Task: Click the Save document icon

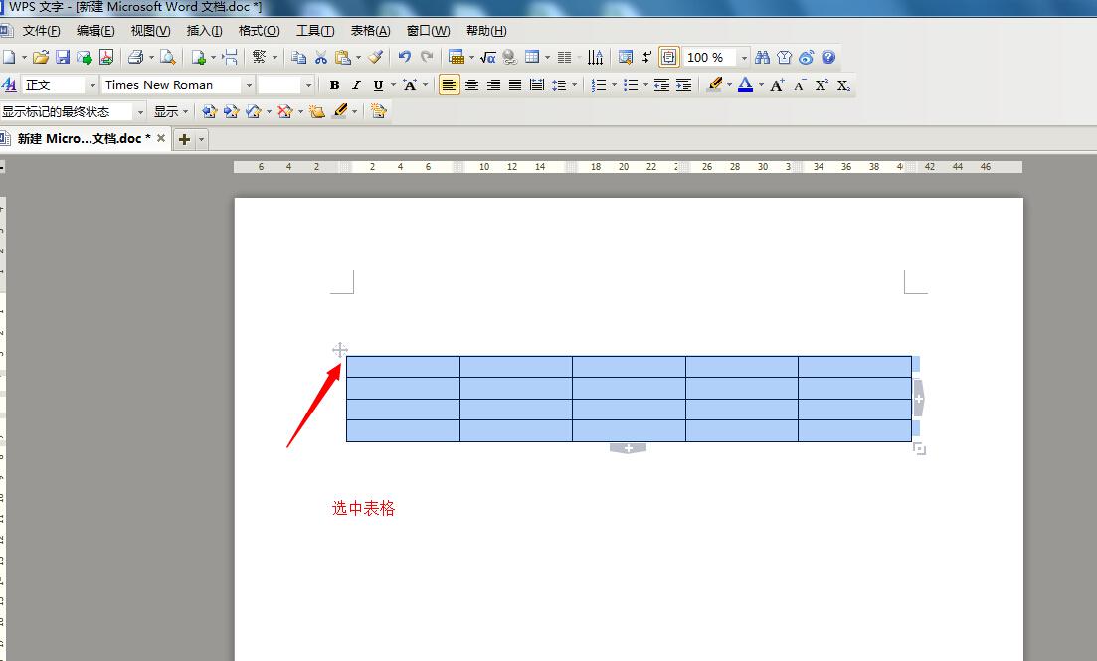Action: tap(62, 58)
